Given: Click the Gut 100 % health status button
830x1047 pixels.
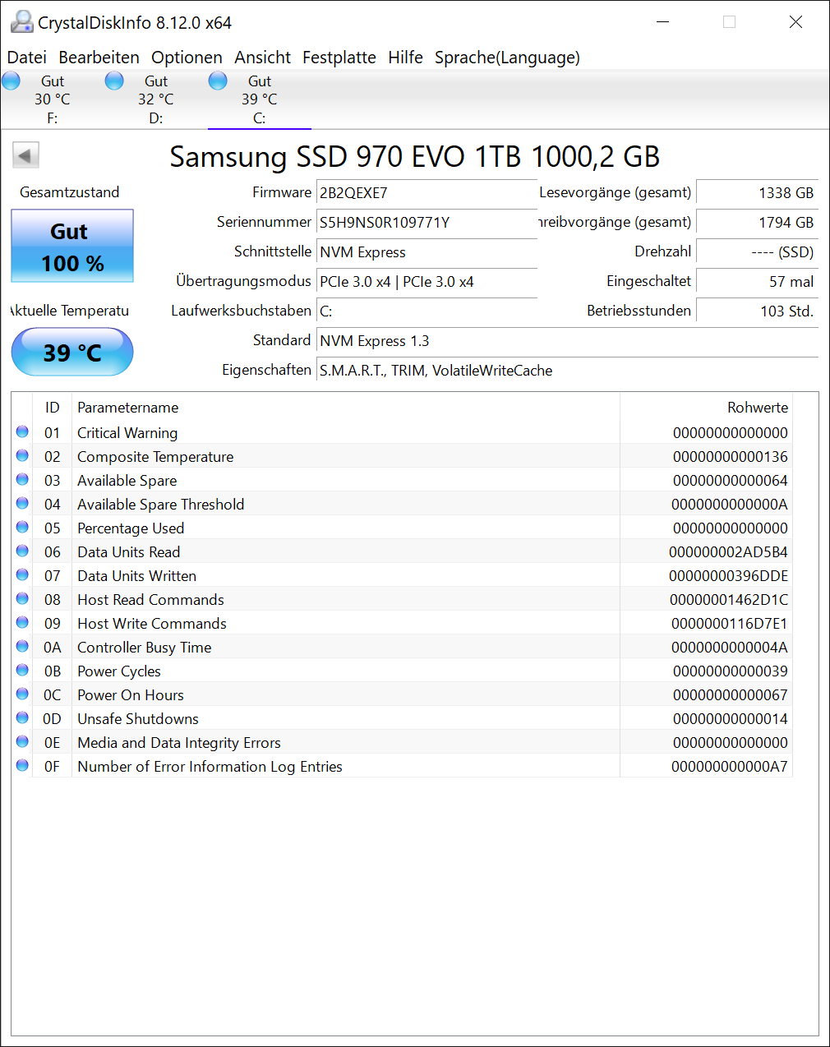Looking at the screenshot, I should pos(72,246).
